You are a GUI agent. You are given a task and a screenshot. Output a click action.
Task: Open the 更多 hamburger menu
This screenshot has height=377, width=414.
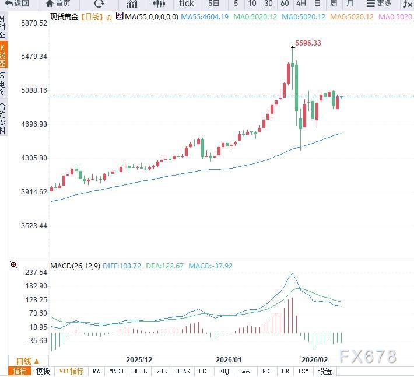(x=378, y=3)
